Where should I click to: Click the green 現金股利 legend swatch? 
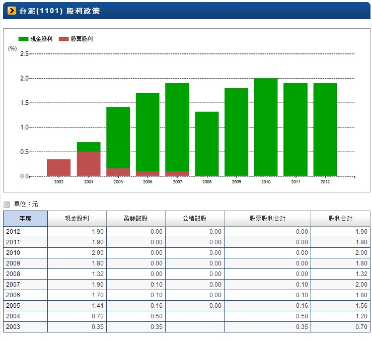coord(24,39)
